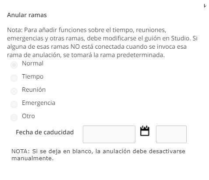Click the note paragraph mentioning Studio
This screenshot has height=180, width=209.
click(102, 43)
